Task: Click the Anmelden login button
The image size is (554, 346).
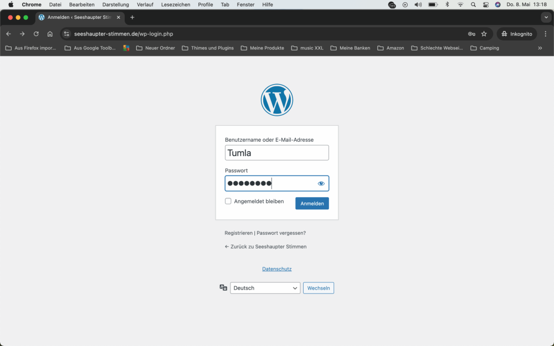Action: pyautogui.click(x=312, y=203)
